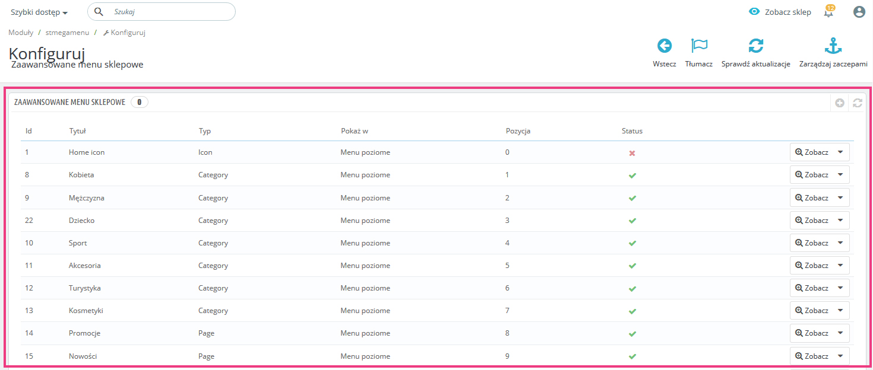Open Zobacz sklep link
873x370 pixels.
(780, 12)
